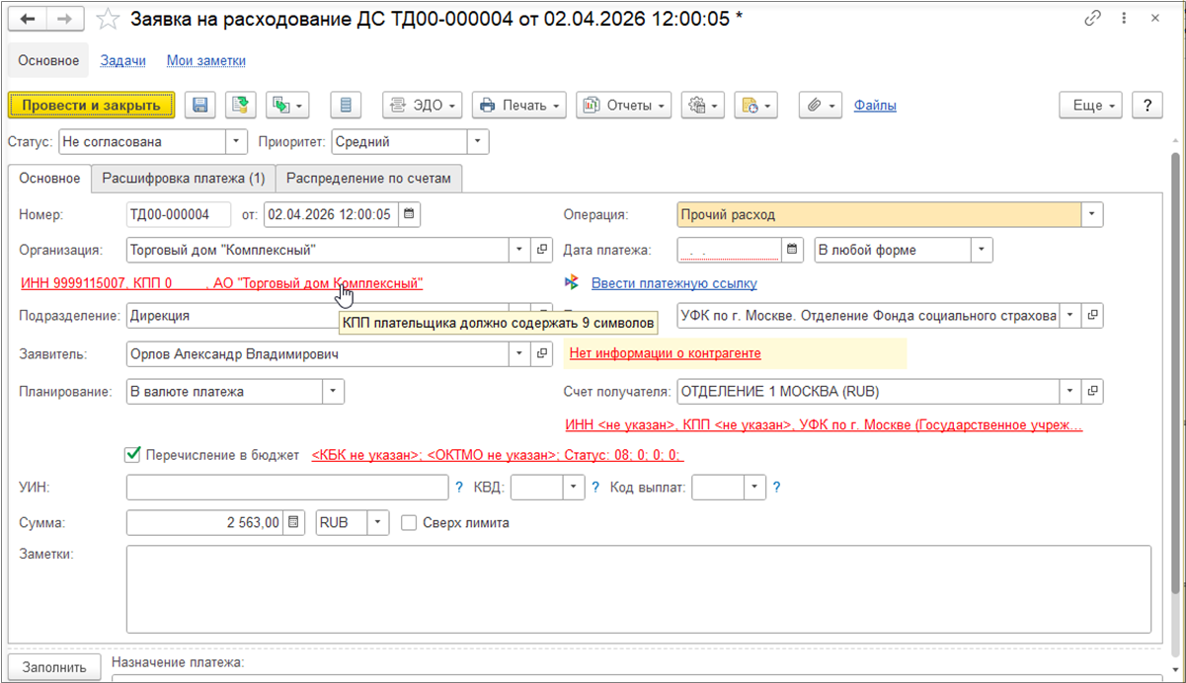
Task: Click the copy link icon in title bar
Action: pyautogui.click(x=1092, y=19)
